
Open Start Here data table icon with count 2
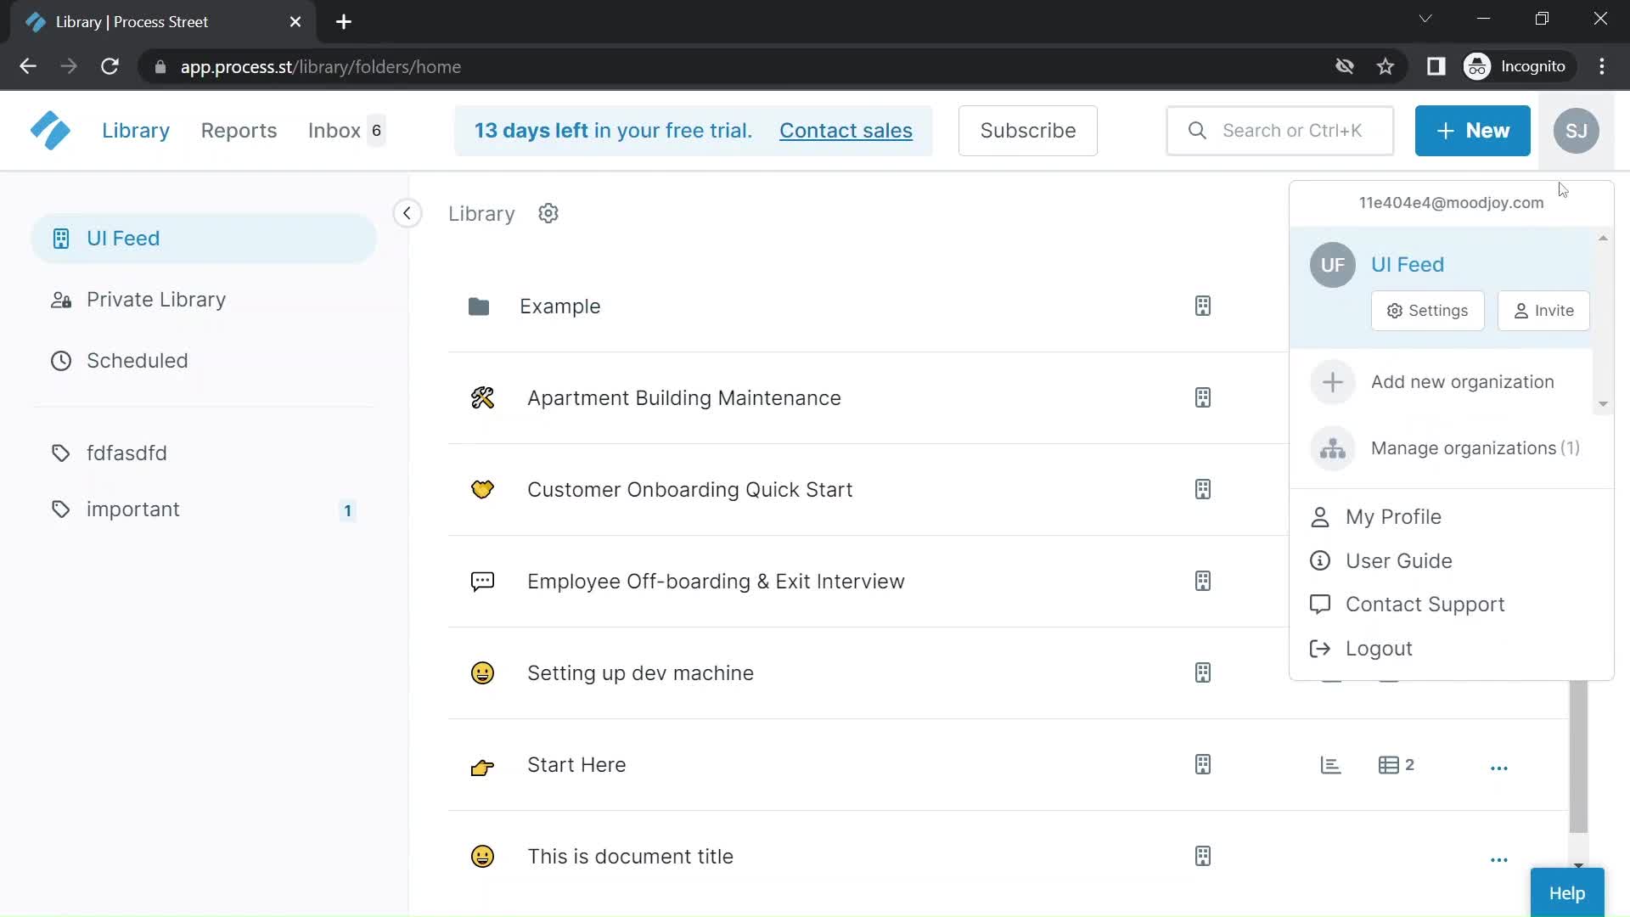[x=1397, y=765]
